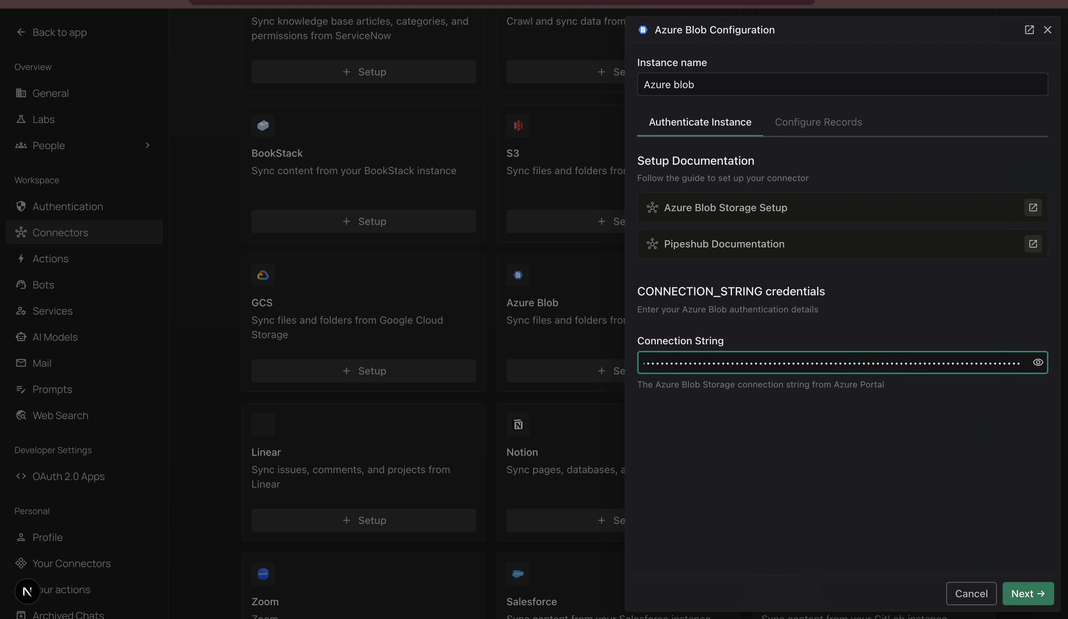This screenshot has height=619, width=1068.
Task: Open the Authentication settings
Action: (x=84, y=206)
